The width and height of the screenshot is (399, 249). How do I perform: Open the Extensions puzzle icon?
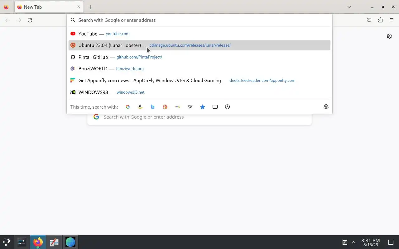tap(380, 20)
